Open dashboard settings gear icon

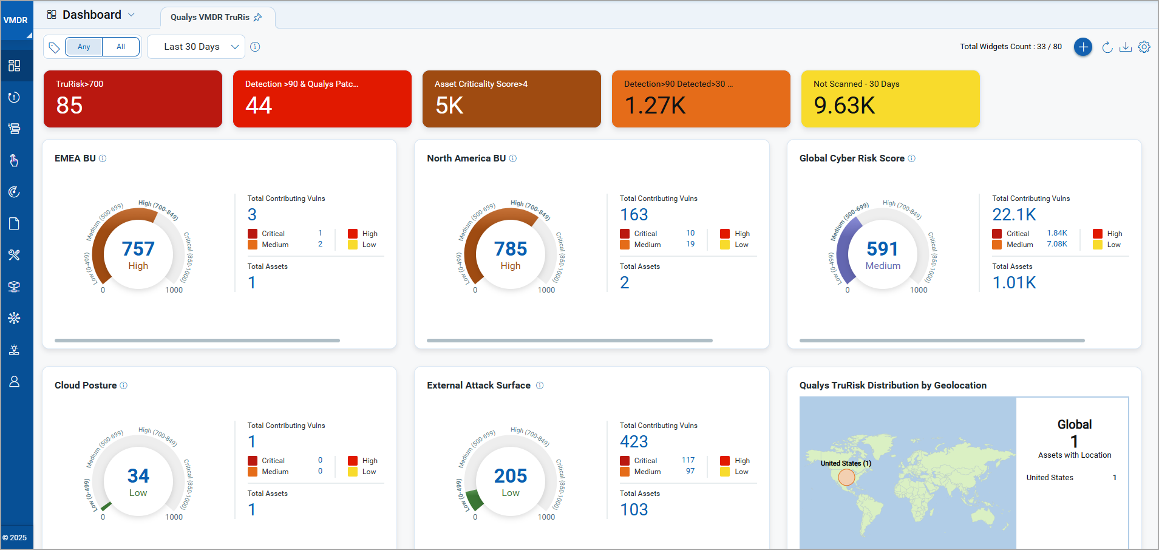point(1144,47)
